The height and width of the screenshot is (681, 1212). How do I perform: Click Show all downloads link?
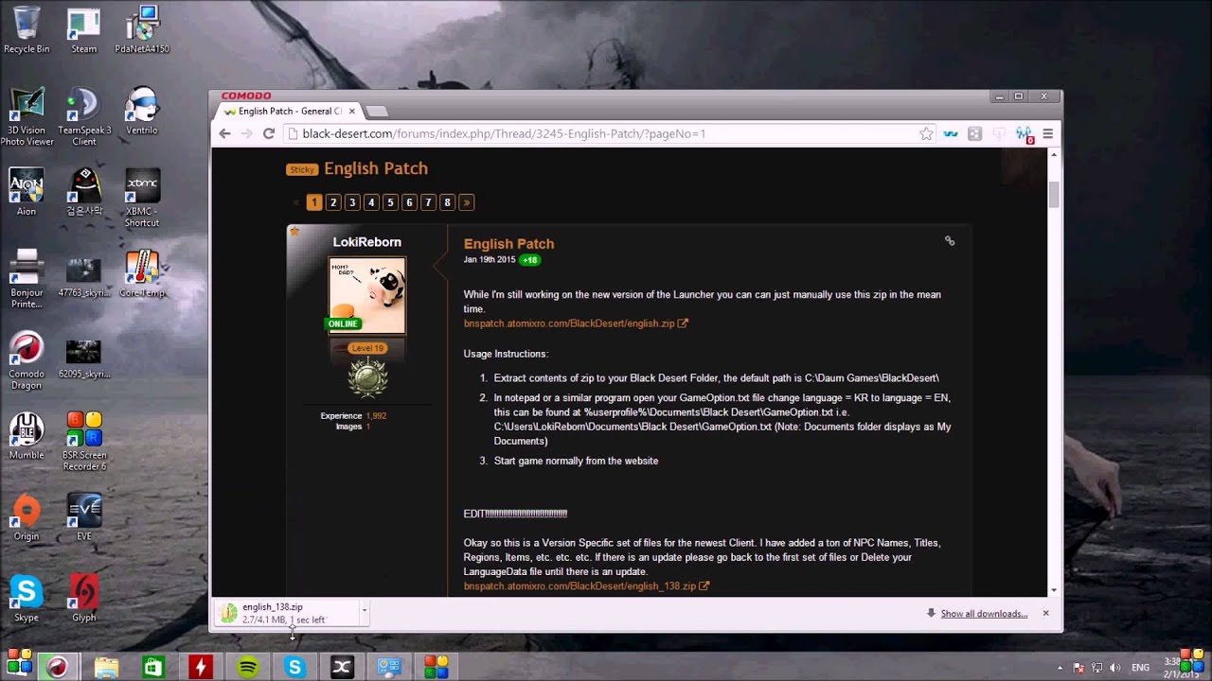click(x=984, y=614)
